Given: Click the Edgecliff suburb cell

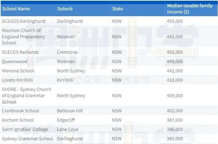Looking at the screenshot, I should click(66, 120).
